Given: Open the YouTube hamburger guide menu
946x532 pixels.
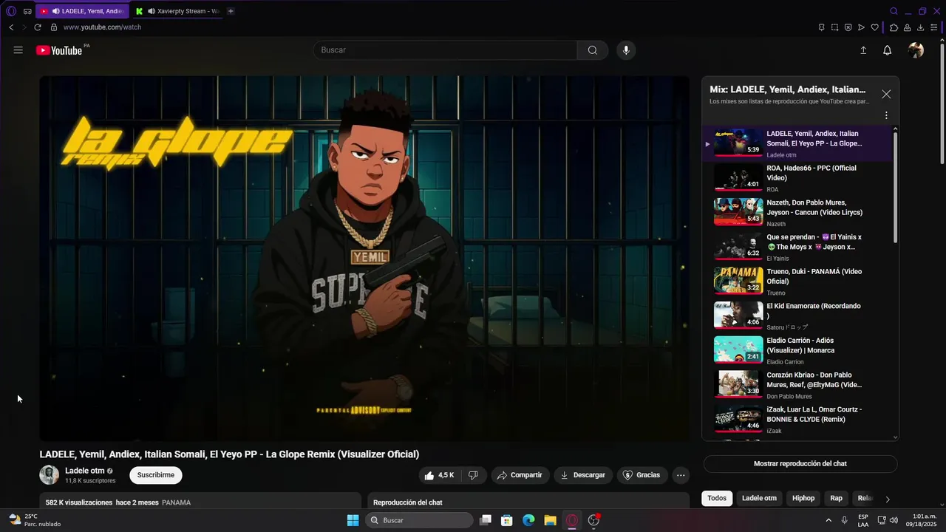Looking at the screenshot, I should (x=18, y=50).
